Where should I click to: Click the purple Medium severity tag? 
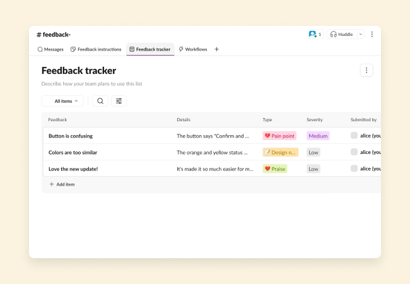click(318, 136)
